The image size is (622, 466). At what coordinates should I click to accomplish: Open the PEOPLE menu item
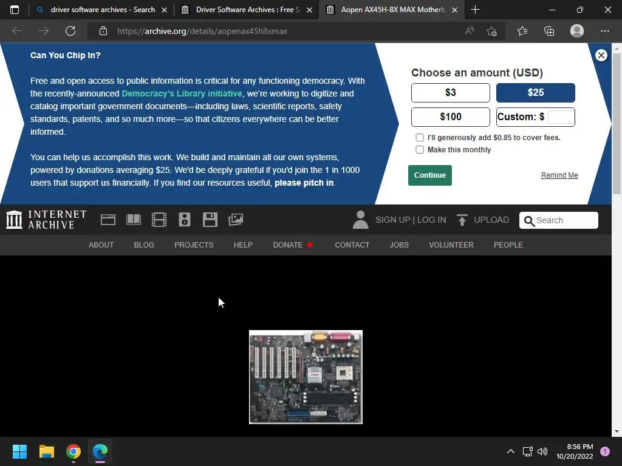pos(508,245)
